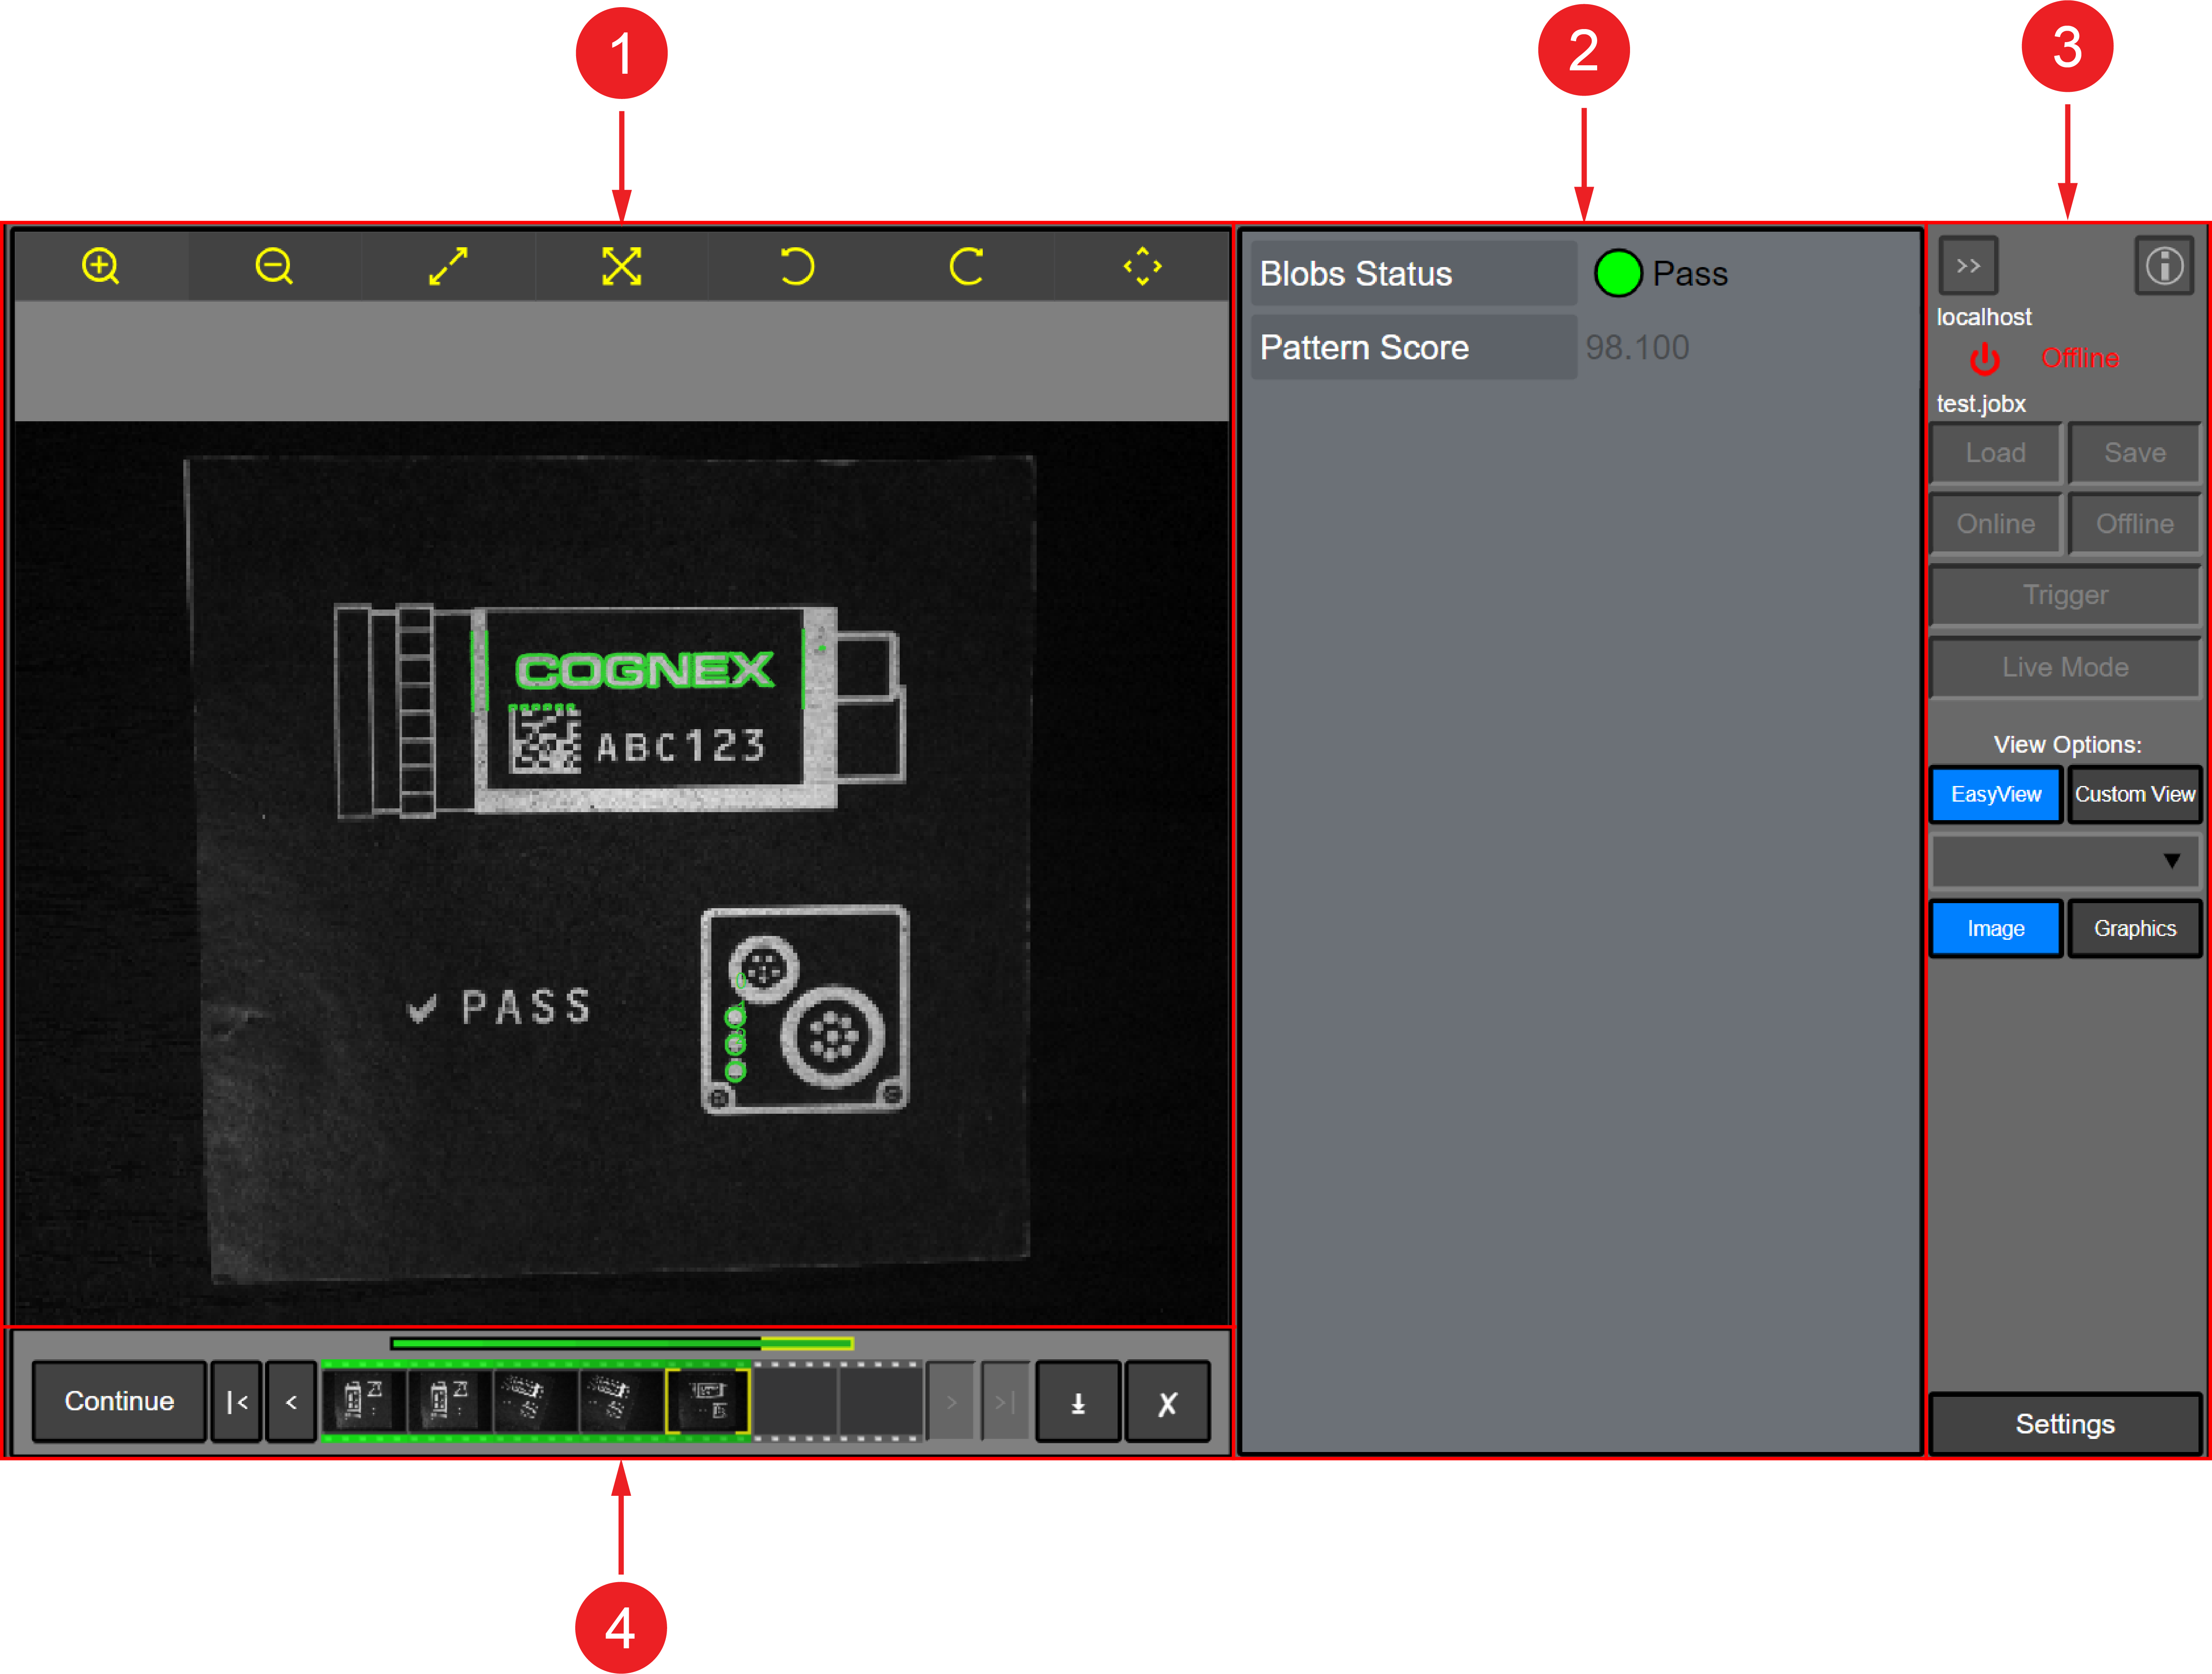Click the diagonal expand arrows icon

(448, 266)
